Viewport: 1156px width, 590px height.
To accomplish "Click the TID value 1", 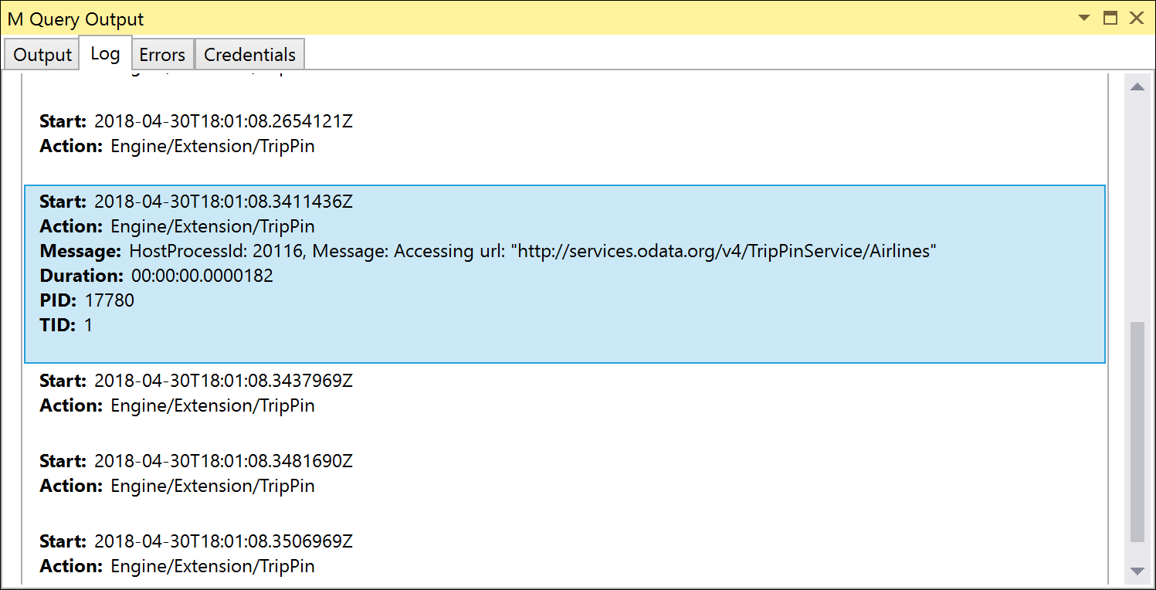I will click(88, 325).
